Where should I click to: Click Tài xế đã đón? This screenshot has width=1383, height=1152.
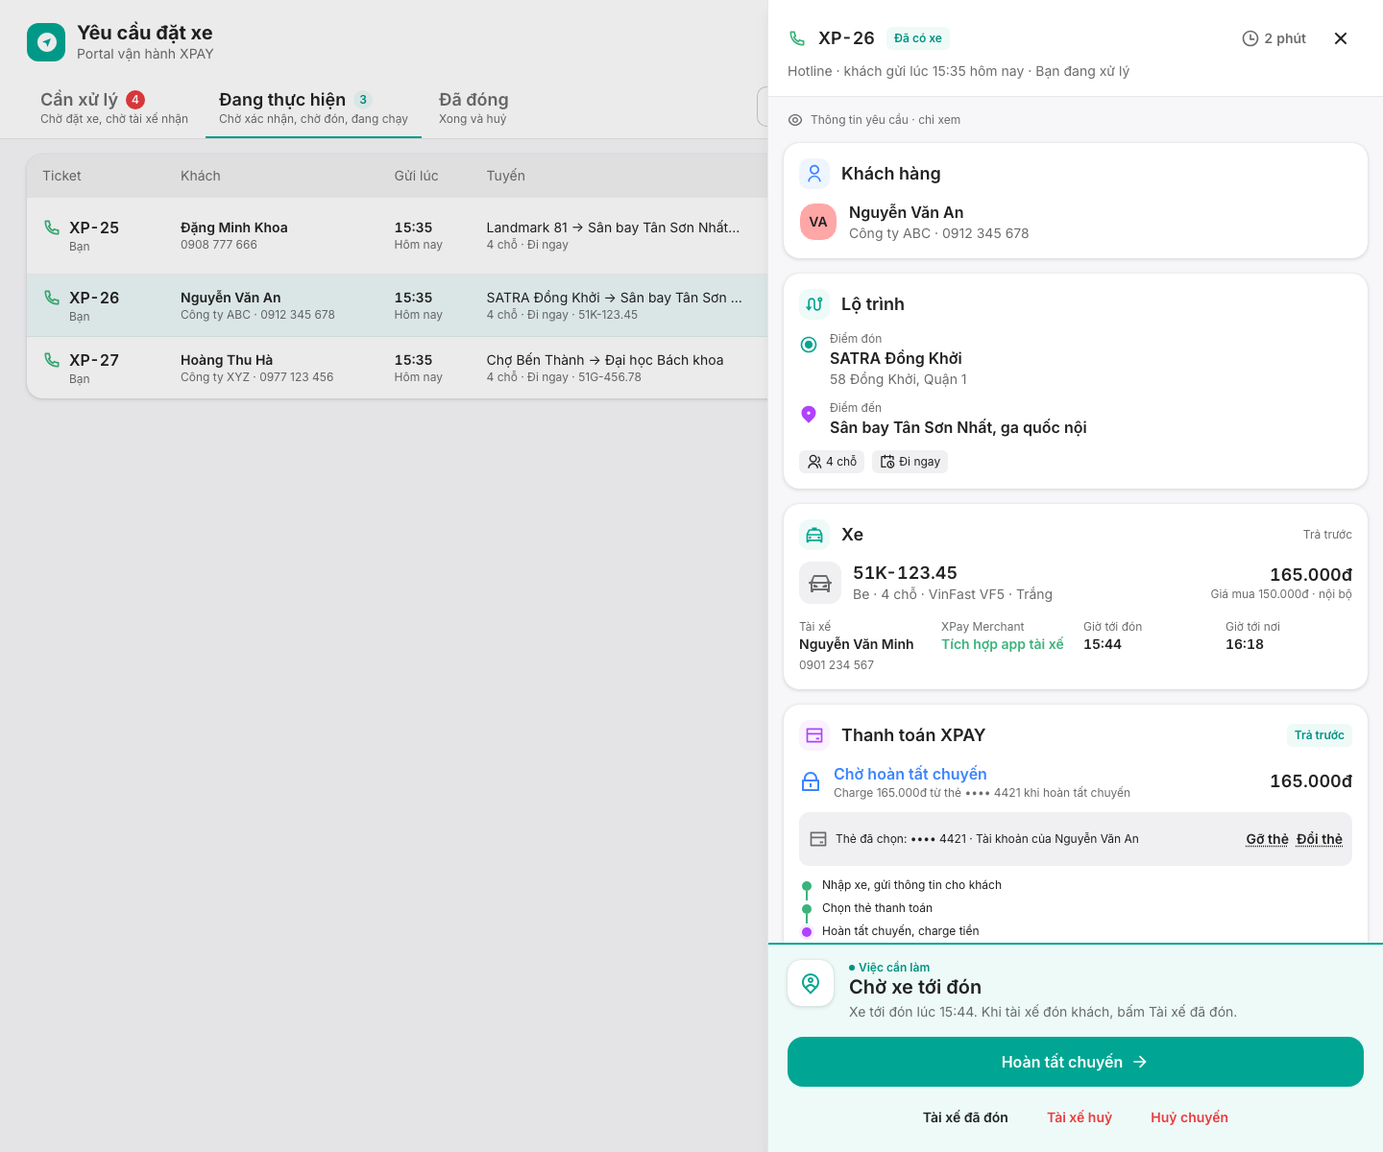[965, 1117]
